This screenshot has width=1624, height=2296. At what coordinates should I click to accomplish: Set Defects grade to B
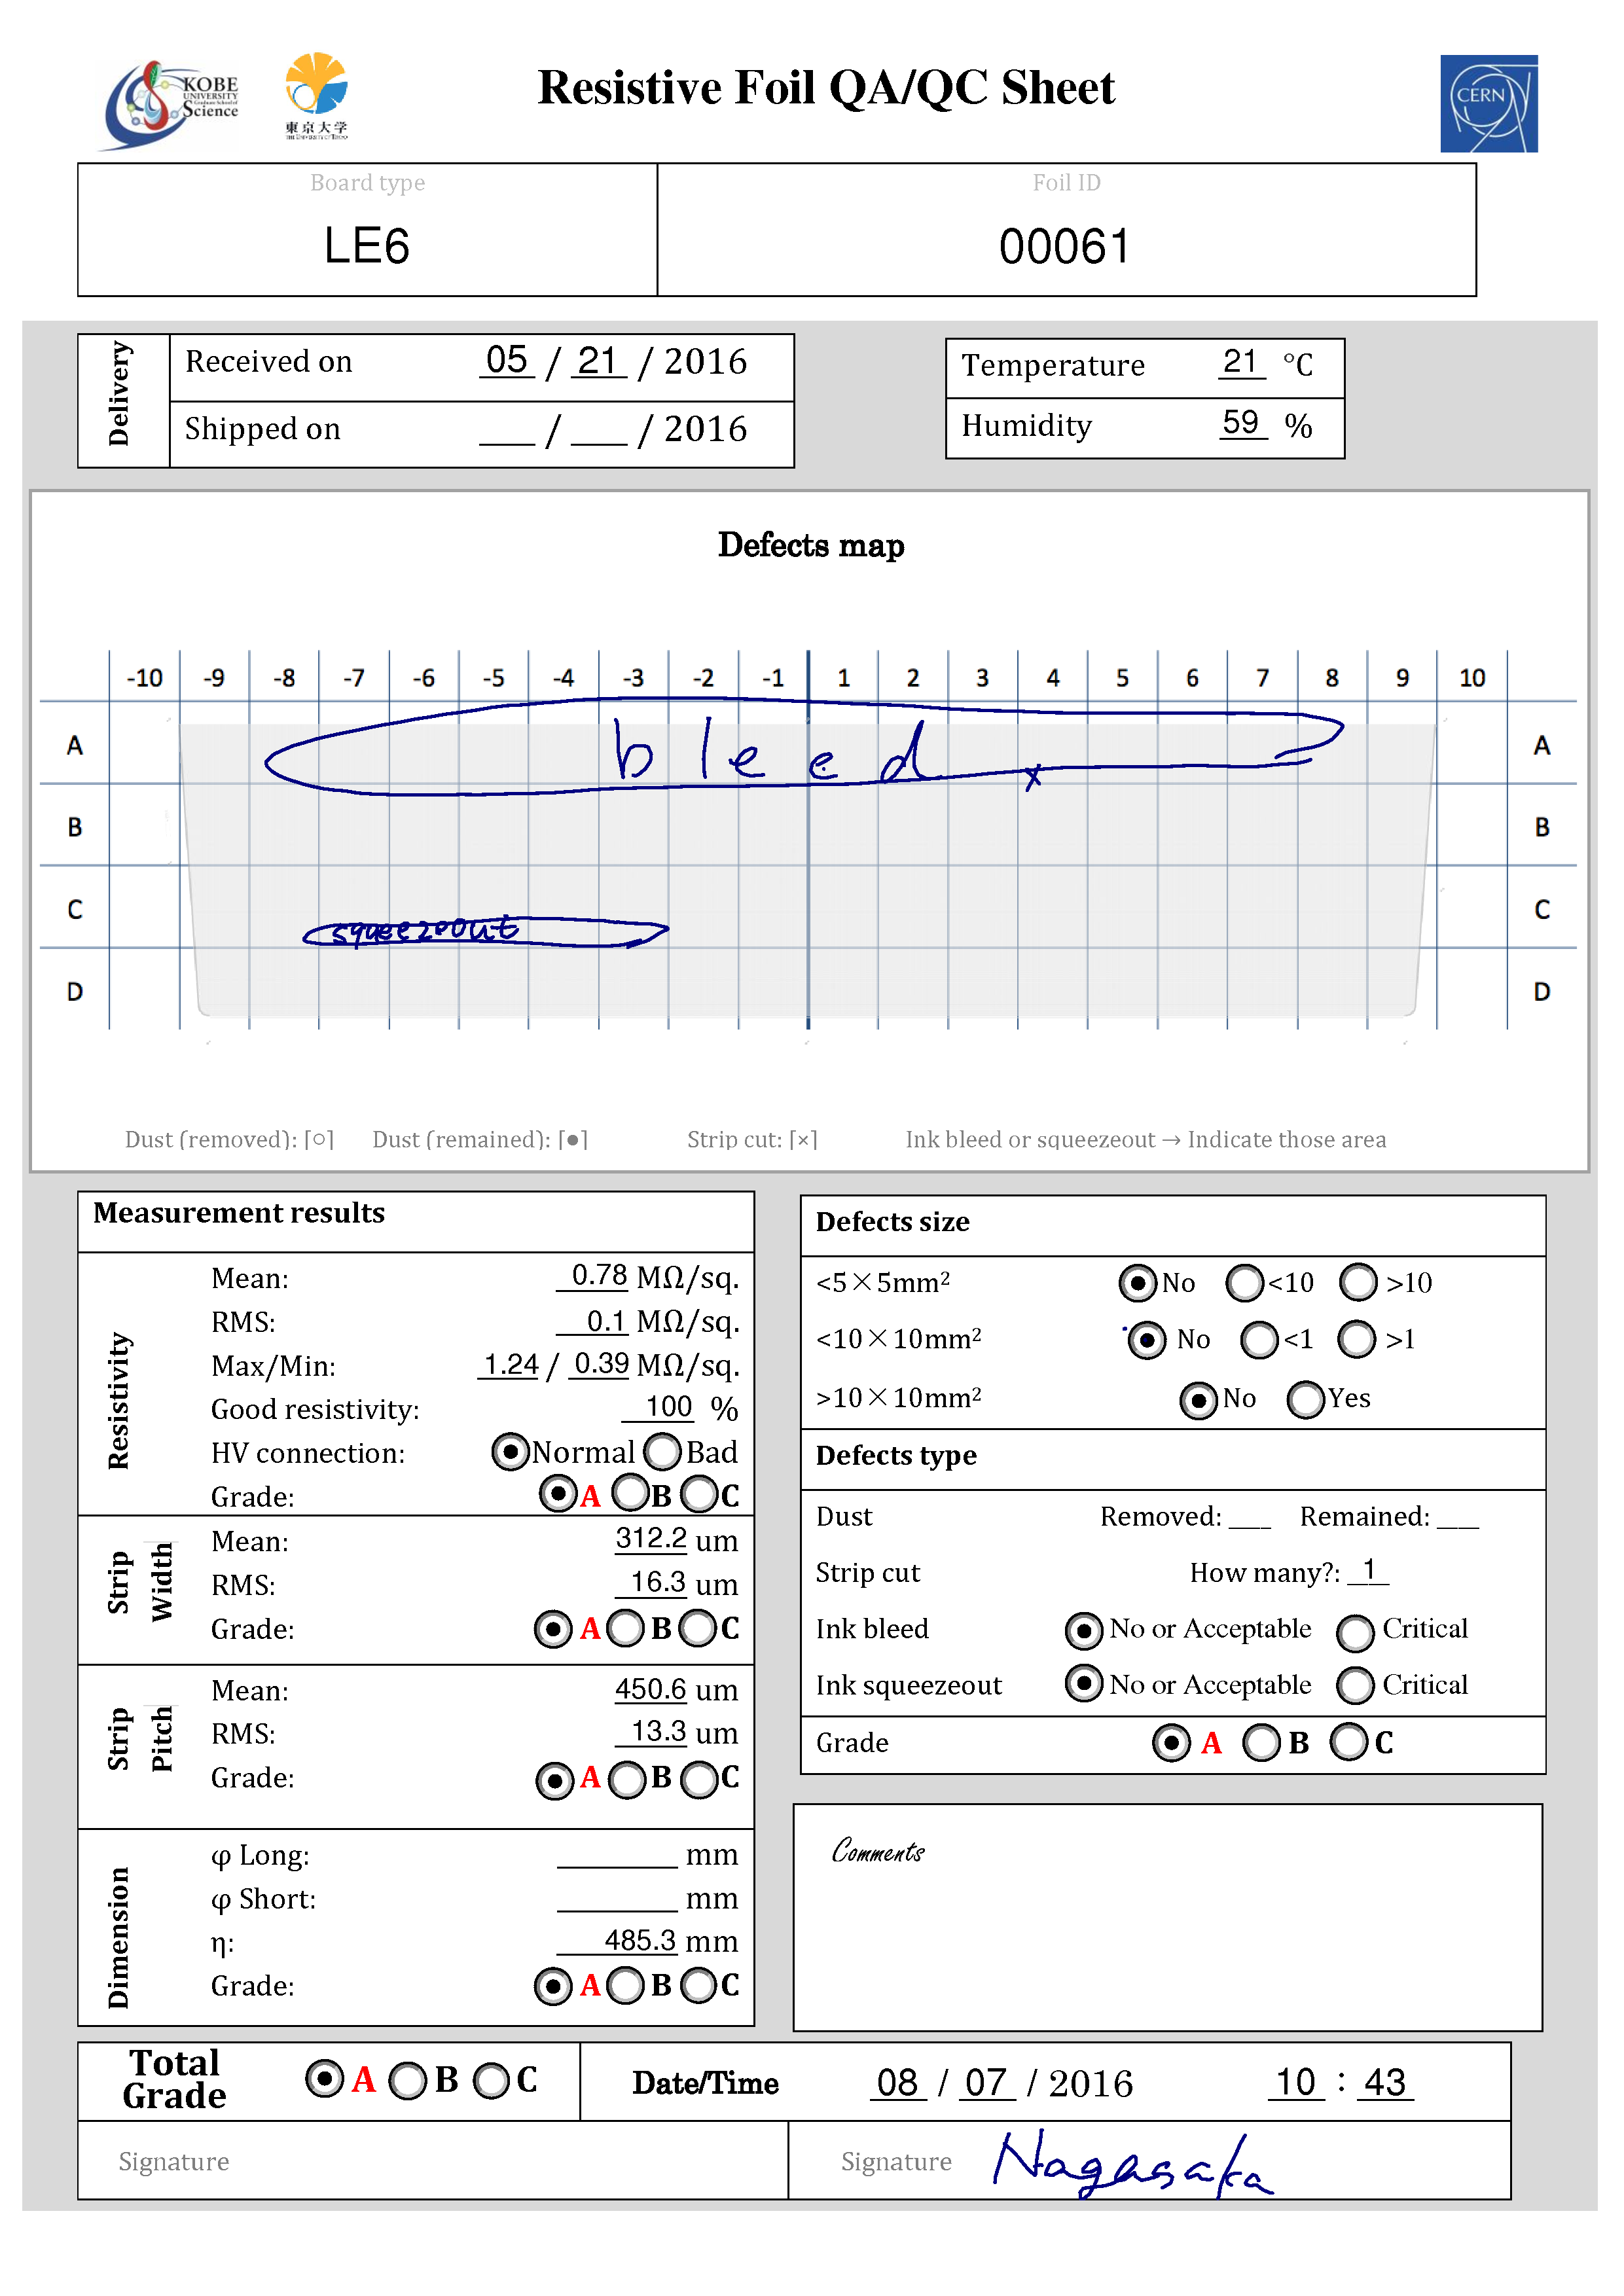point(1261,1743)
